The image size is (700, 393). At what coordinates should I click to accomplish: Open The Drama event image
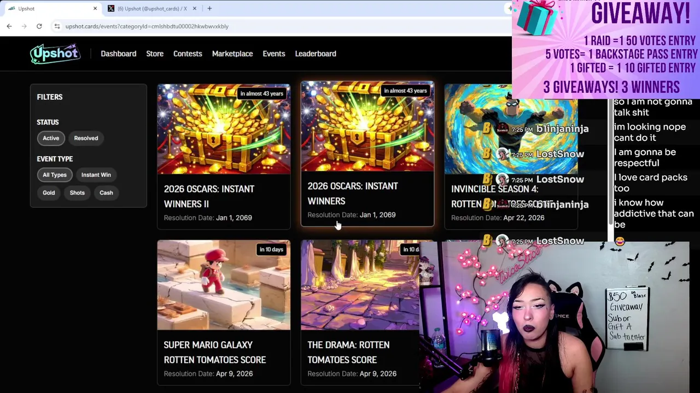(x=361, y=285)
